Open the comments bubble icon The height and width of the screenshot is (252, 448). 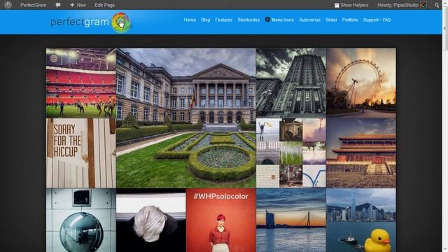pyautogui.click(x=58, y=5)
